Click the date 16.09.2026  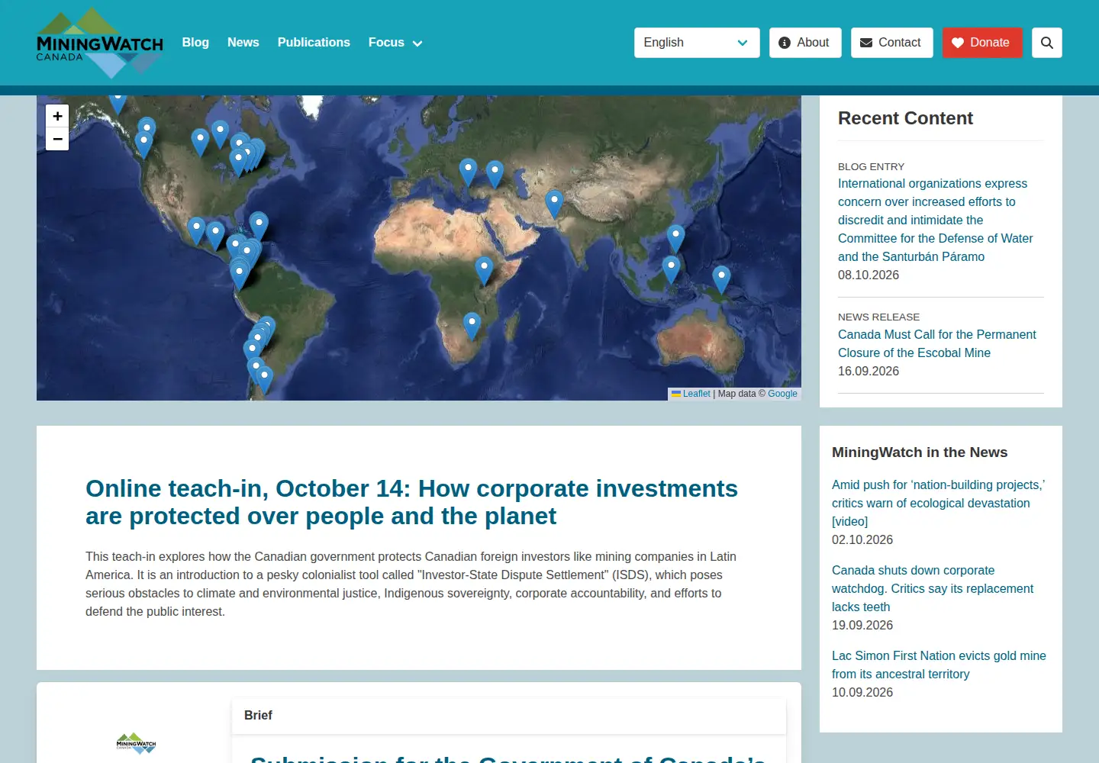[869, 371]
